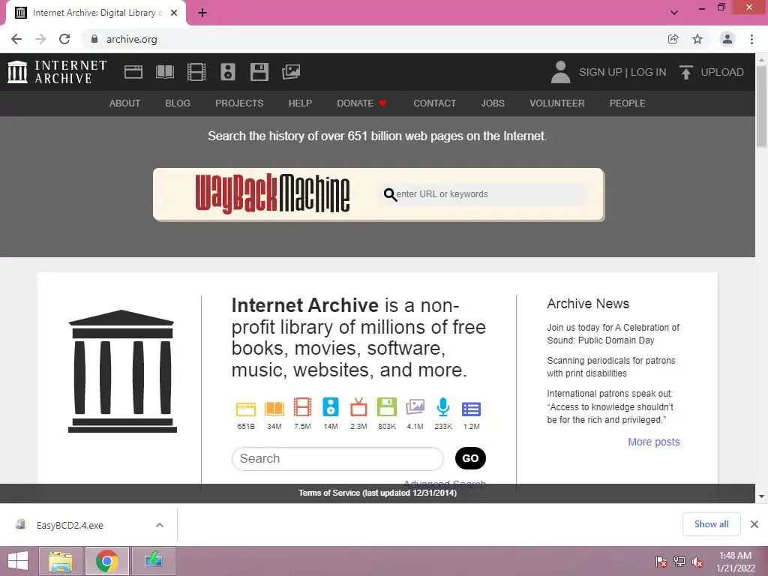
Task: Open the Chrome profile icon
Action: pyautogui.click(x=727, y=39)
